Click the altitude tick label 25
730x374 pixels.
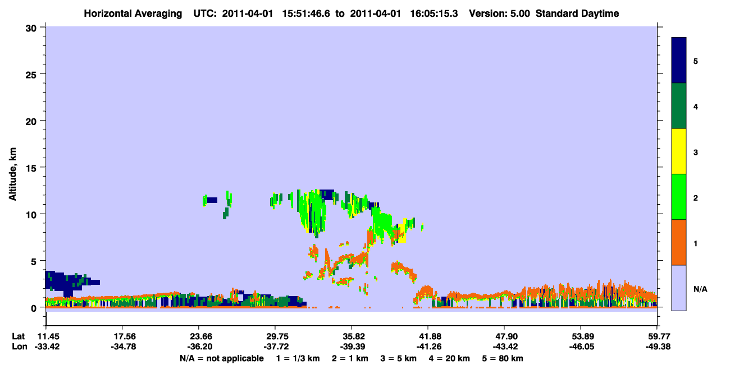[x=33, y=74]
